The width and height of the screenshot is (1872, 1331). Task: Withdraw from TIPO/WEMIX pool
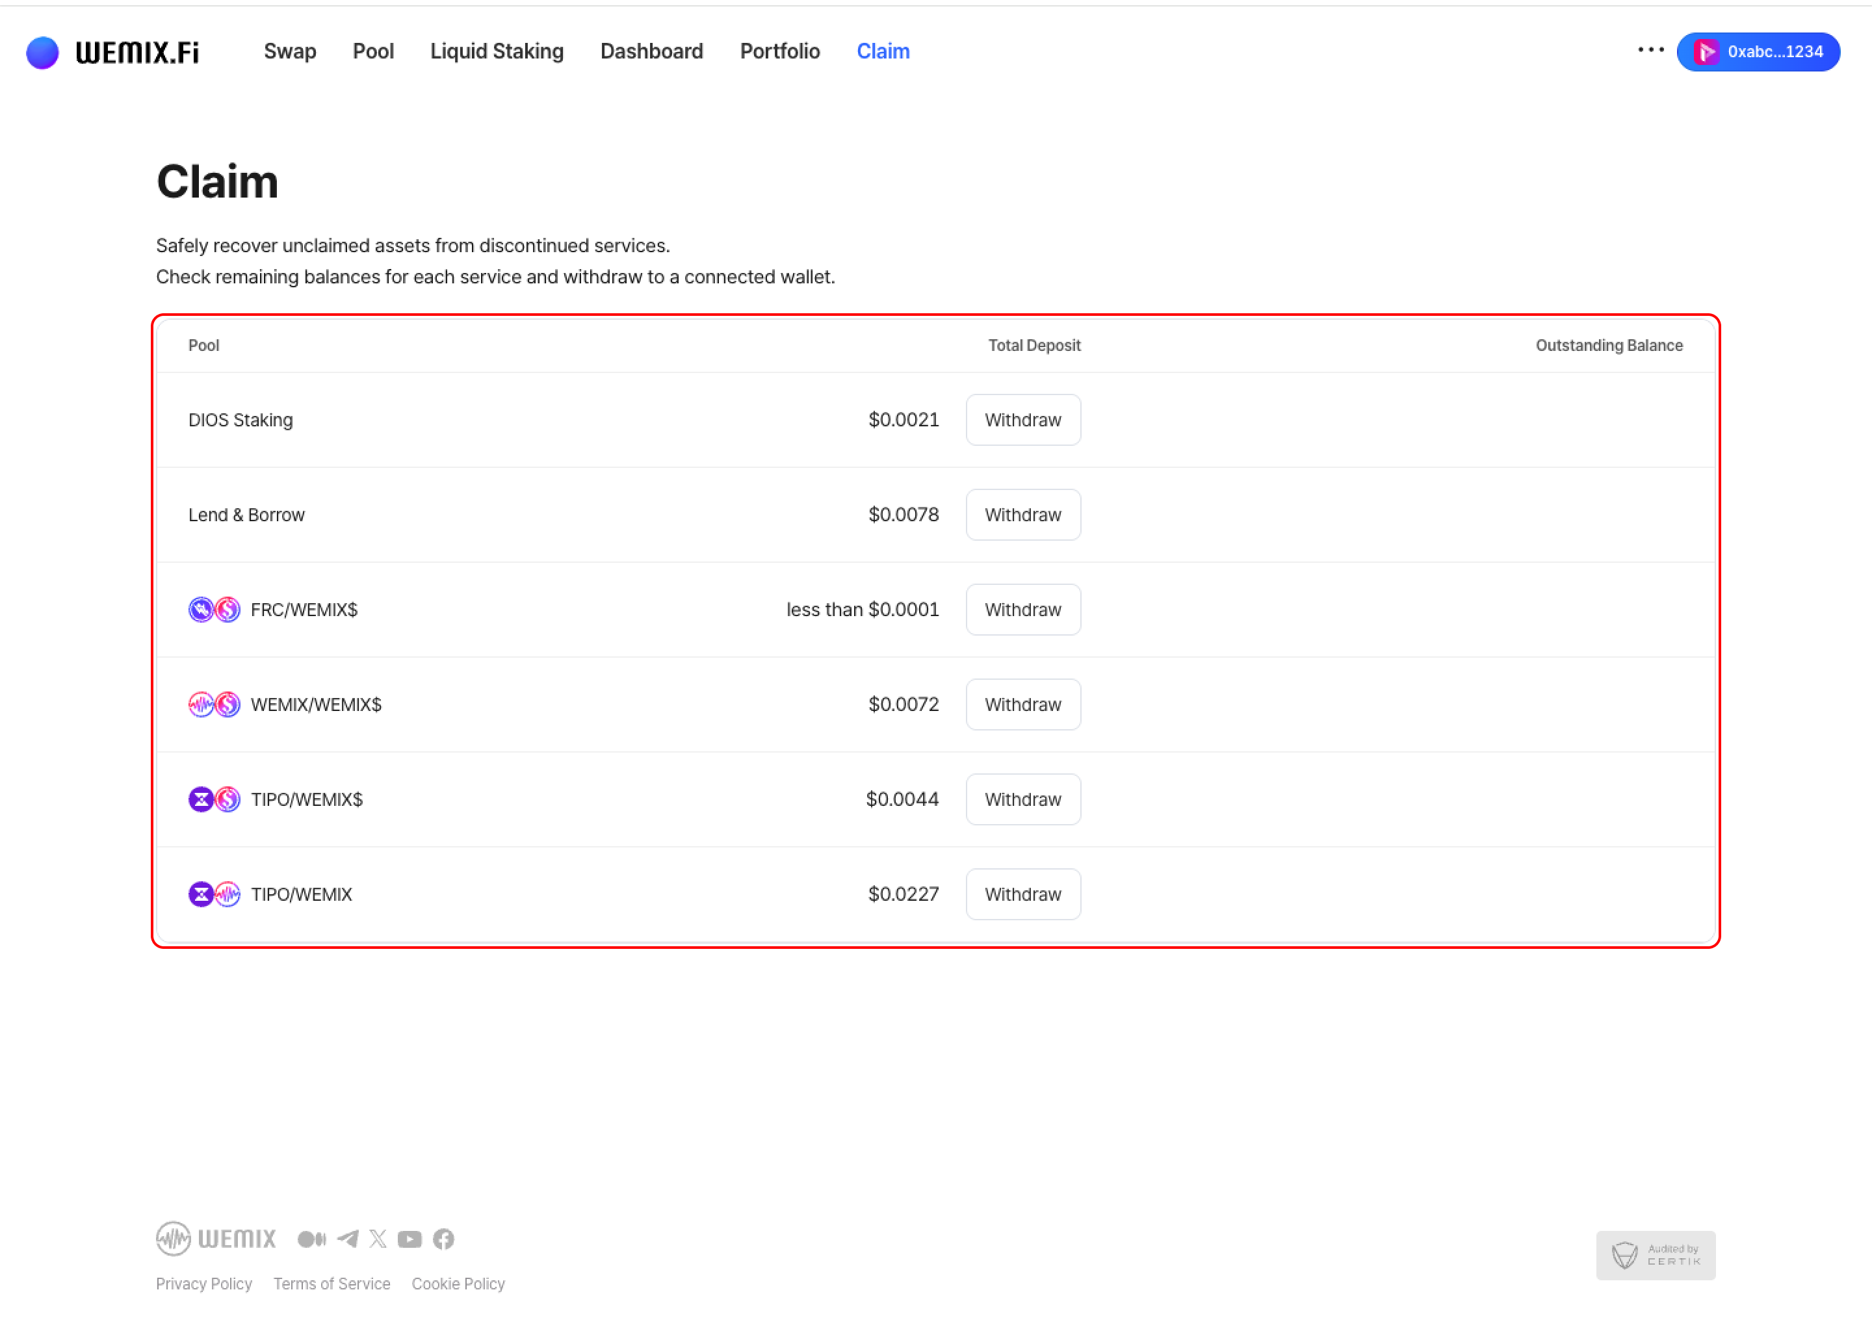[x=1023, y=894]
